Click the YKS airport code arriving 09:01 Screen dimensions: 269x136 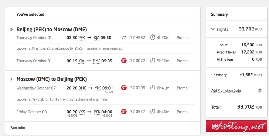click(x=98, y=88)
